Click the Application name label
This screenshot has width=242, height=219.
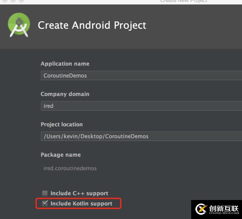65,63
